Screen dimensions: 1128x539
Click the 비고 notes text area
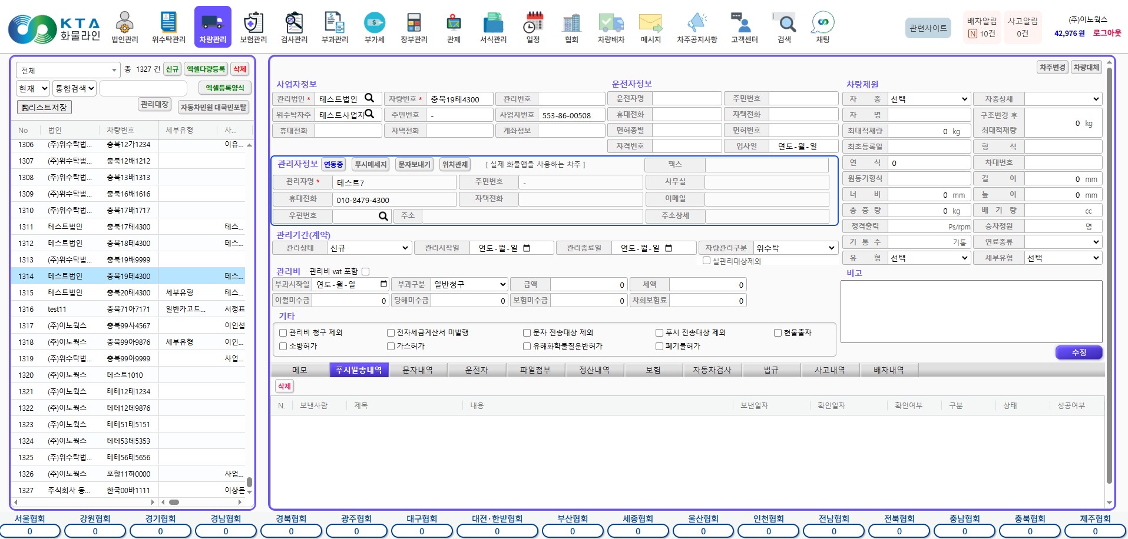971,311
